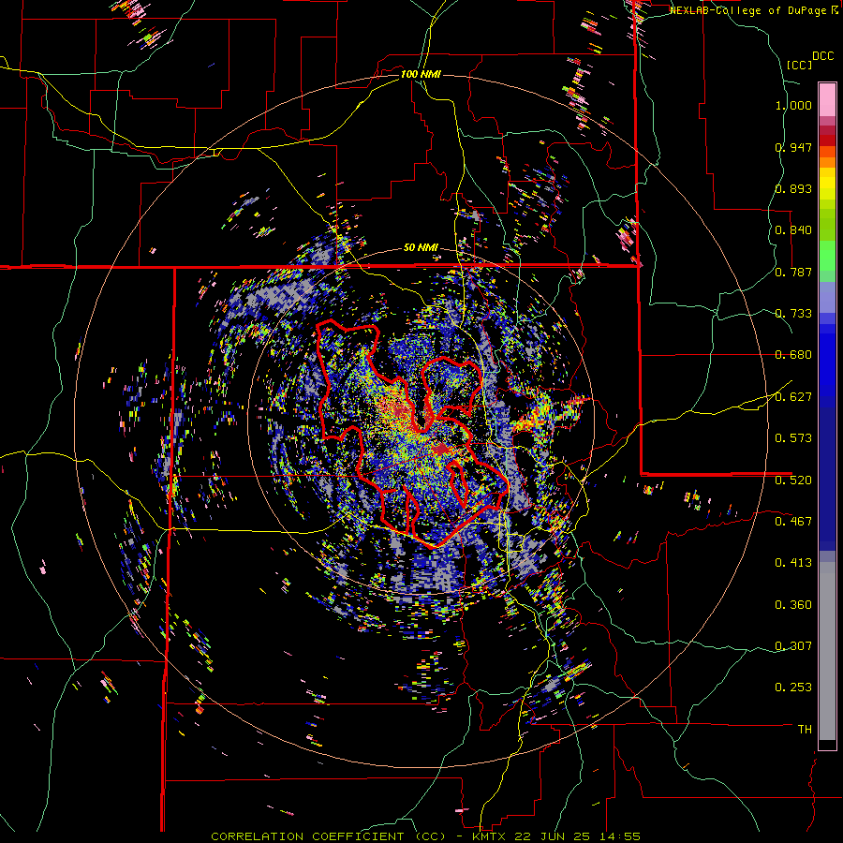Click the 0.307 scale value
The image size is (843, 843).
coord(793,646)
